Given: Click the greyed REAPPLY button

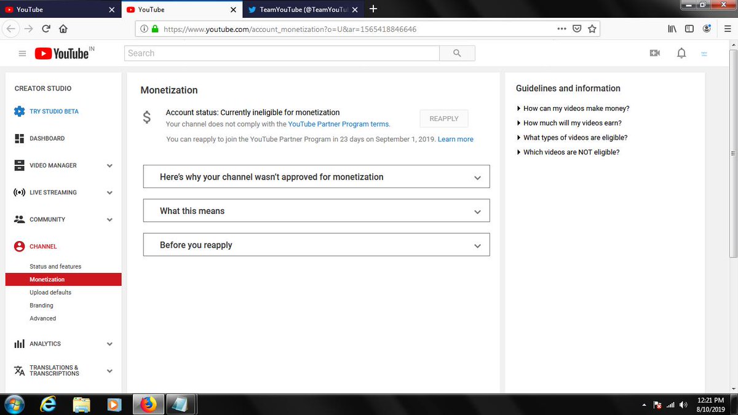Looking at the screenshot, I should click(x=444, y=119).
